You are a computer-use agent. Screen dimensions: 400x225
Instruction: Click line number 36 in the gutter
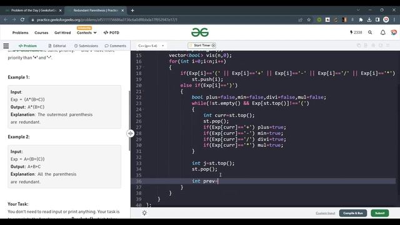(x=139, y=181)
